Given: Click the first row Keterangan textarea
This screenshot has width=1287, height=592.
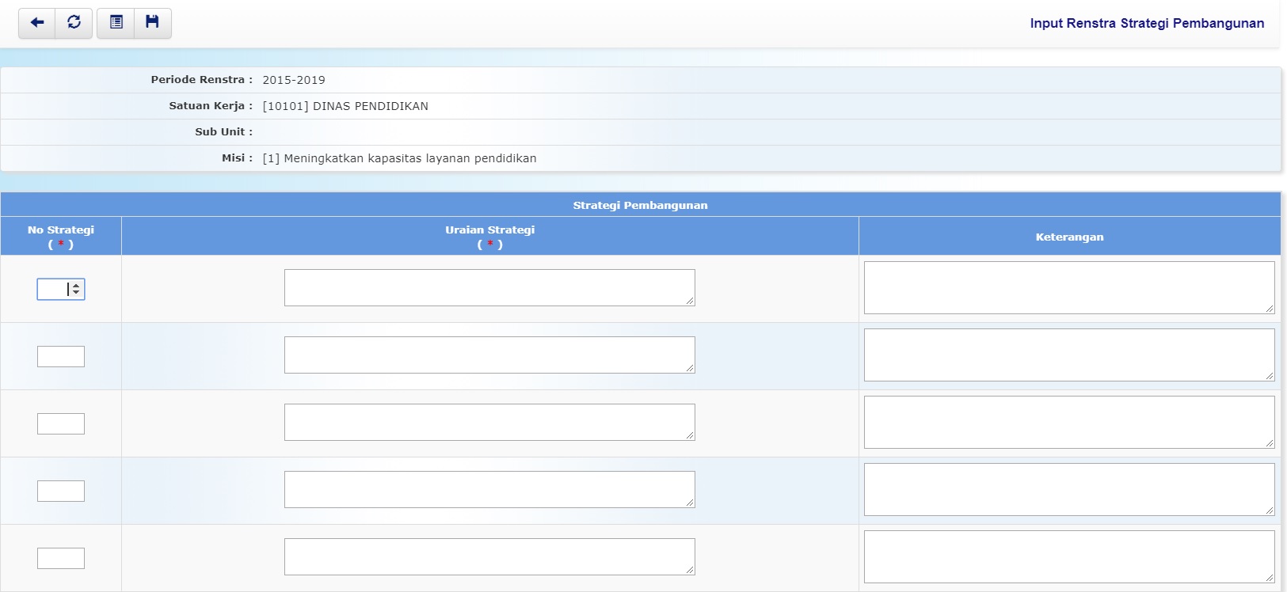Looking at the screenshot, I should [x=1068, y=288].
